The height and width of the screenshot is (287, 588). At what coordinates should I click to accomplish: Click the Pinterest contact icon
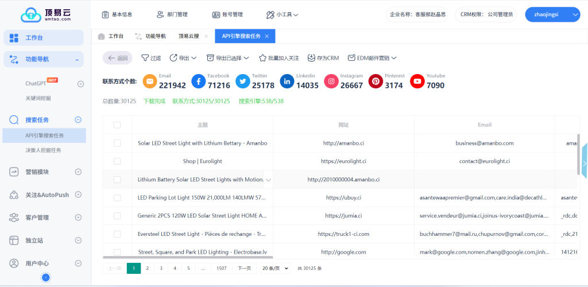pos(376,82)
